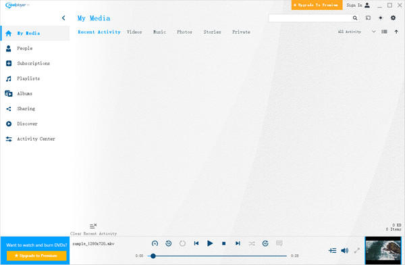This screenshot has height=265, width=405.
Task: Click the user profile icon
Action: (x=367, y=5)
